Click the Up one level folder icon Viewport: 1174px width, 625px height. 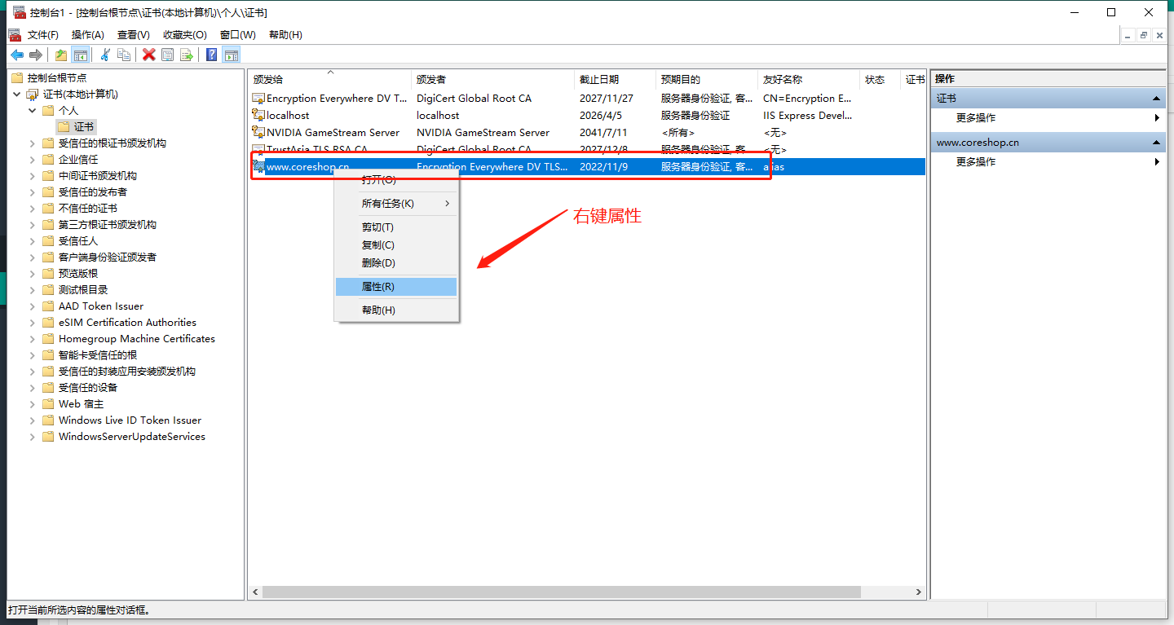(x=61, y=55)
